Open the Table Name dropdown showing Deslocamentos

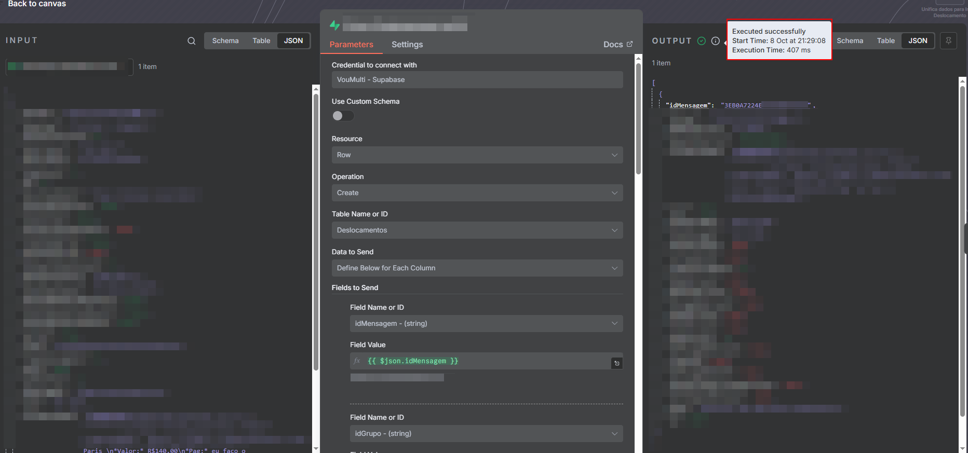point(477,230)
